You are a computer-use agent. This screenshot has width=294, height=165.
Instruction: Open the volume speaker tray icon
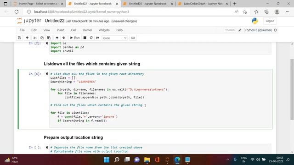pos(258,159)
